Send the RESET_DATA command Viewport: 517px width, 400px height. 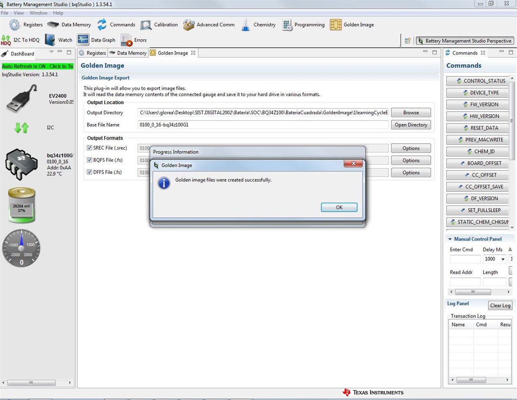(478, 128)
